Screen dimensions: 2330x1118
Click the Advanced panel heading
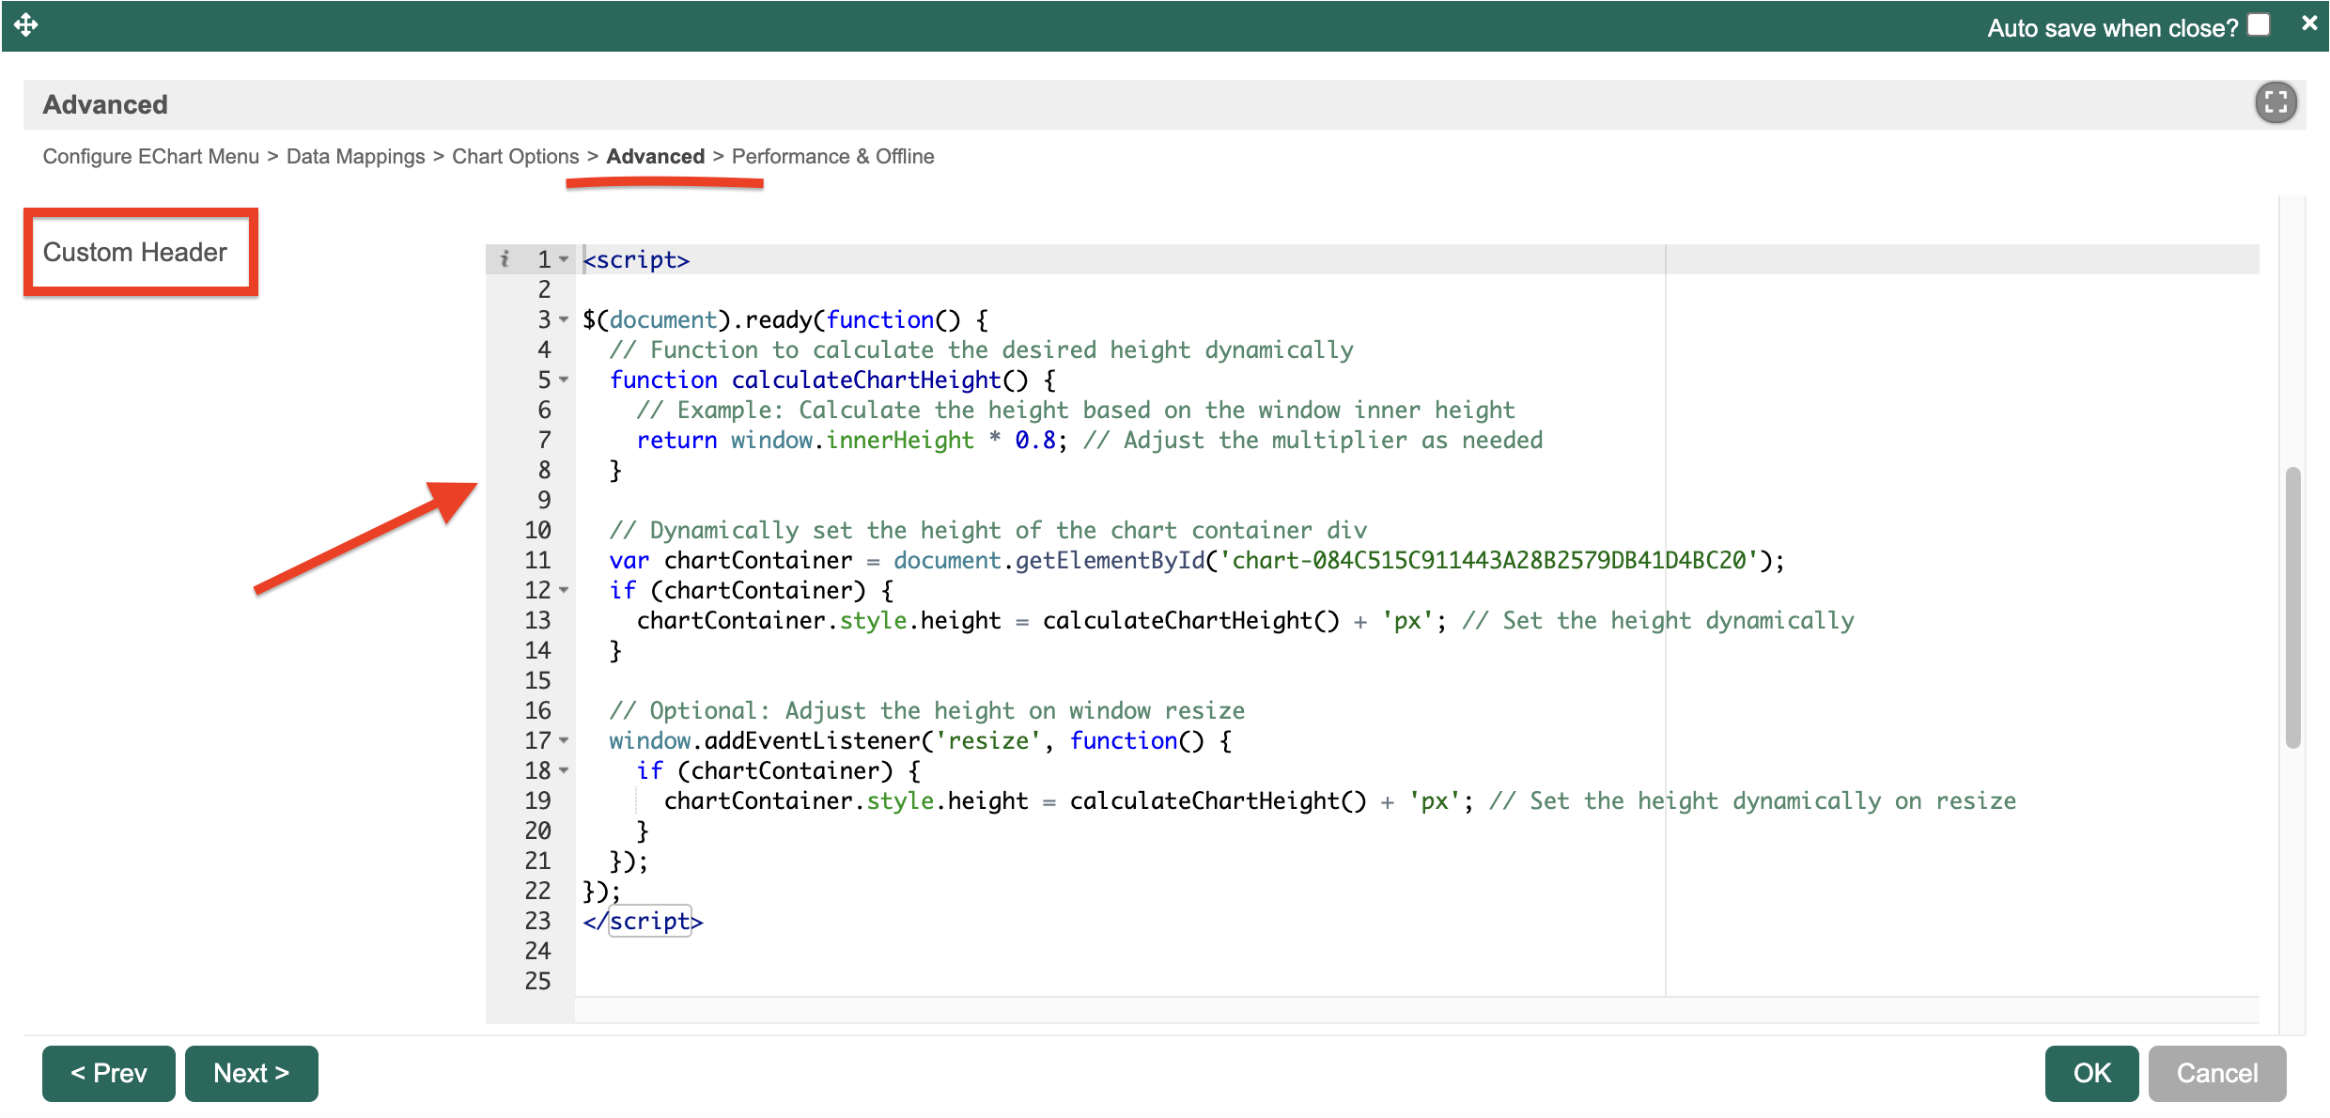105,104
